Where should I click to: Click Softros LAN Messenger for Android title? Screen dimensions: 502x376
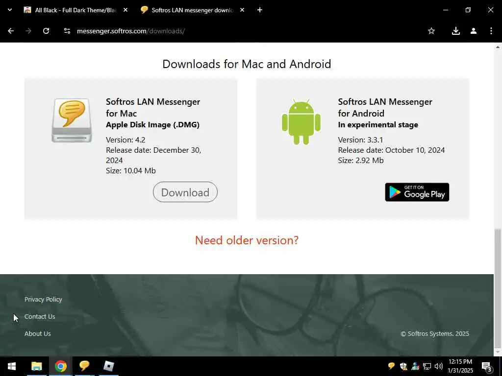point(385,107)
